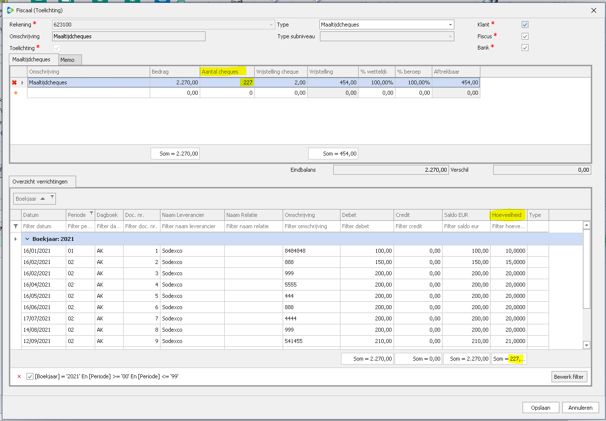
Task: Click the funnel icon in the filter row
Action: coord(16,226)
